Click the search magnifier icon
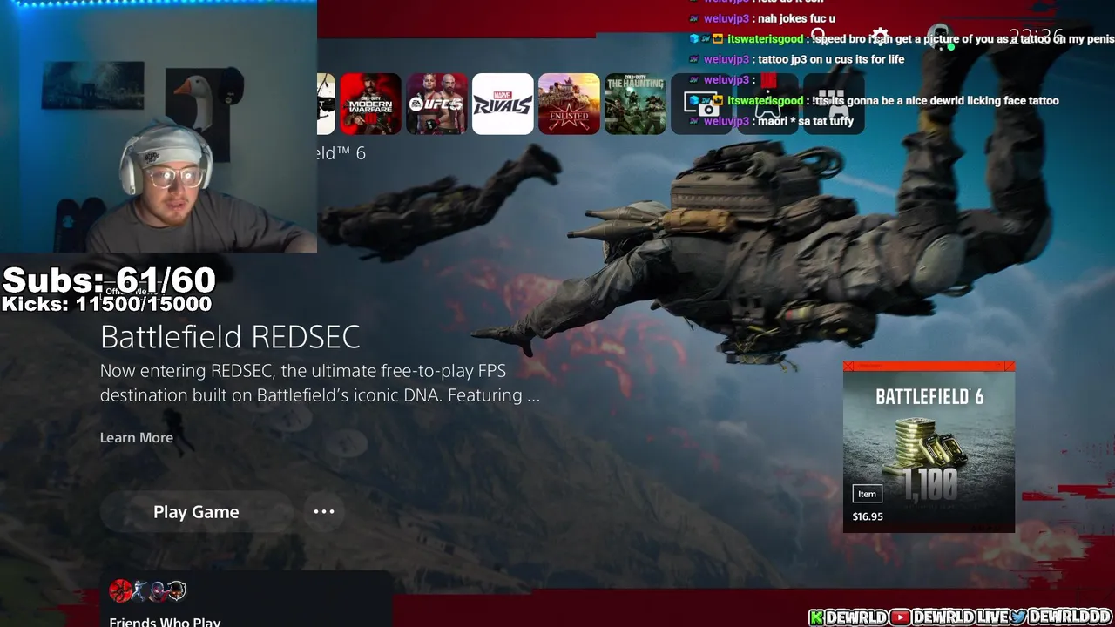 pyautogui.click(x=818, y=37)
